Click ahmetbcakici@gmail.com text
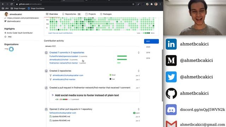Screen dimensions: 226x127 pyautogui.click(x=202, y=125)
